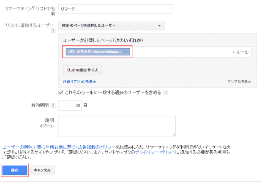The image size is (262, 182).
Task: Click help icon under リストに追加するユーザー
Action: [53, 31]
